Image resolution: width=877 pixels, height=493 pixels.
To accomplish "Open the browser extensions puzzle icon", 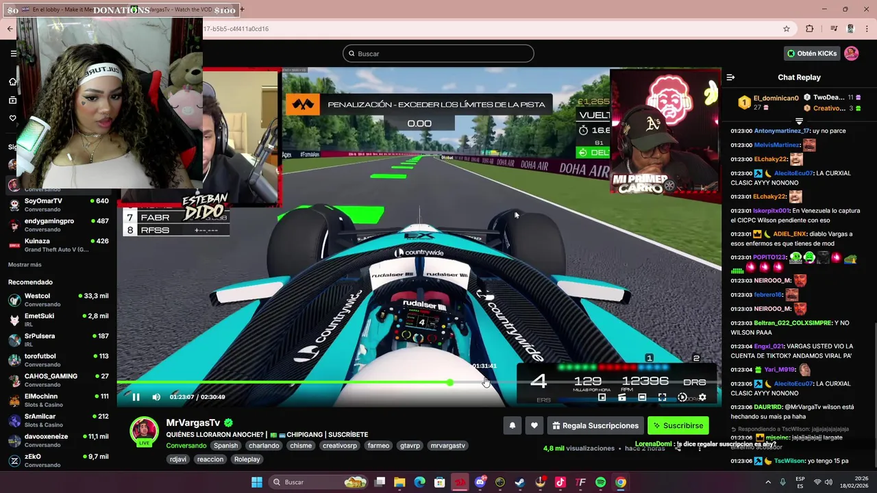I will 810,29.
